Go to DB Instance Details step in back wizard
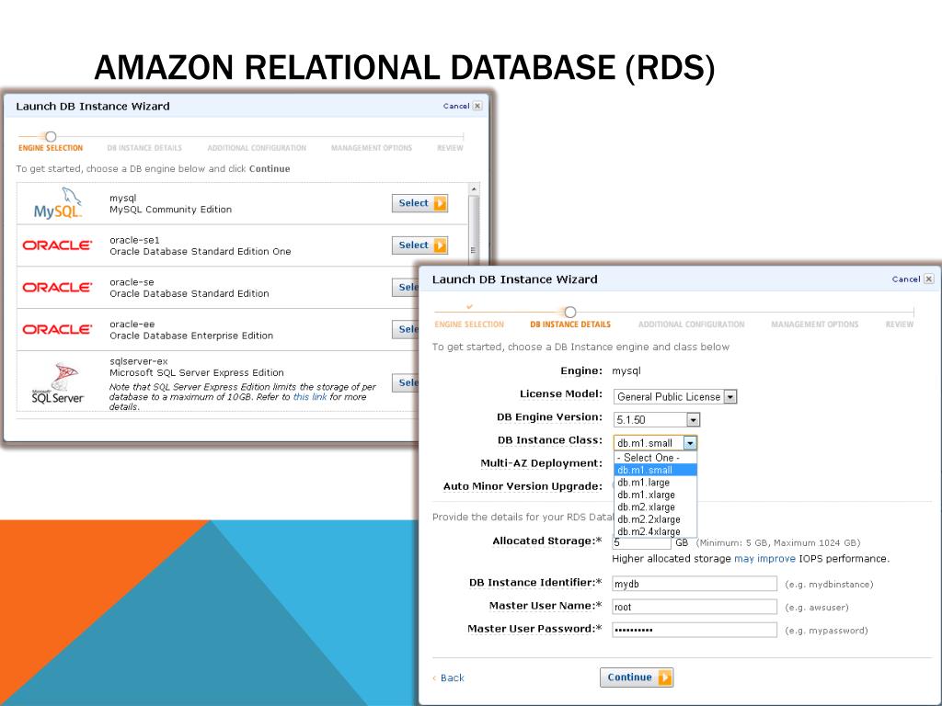 click(144, 148)
